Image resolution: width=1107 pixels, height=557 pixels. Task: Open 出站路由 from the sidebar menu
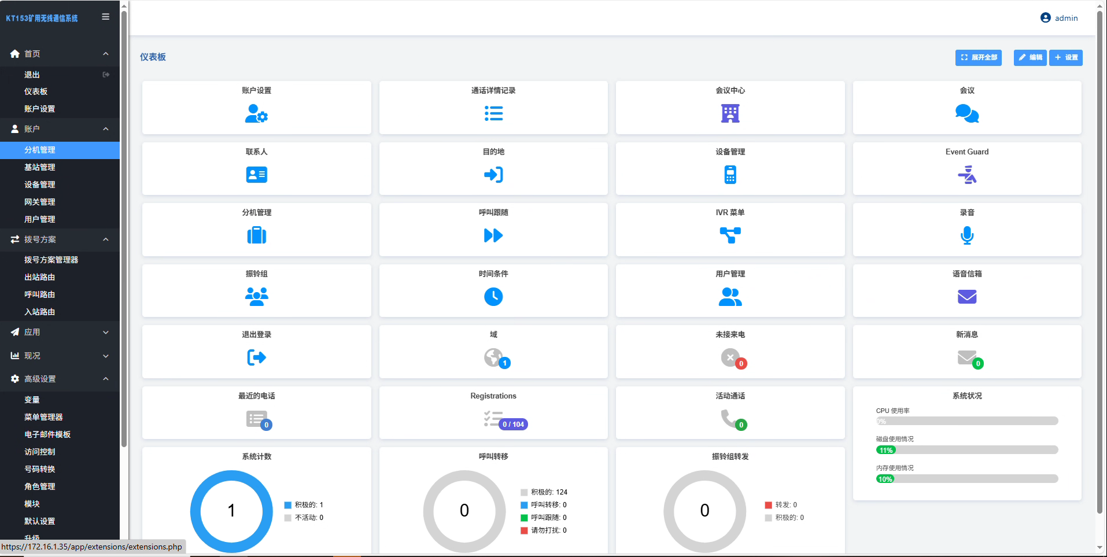point(40,277)
